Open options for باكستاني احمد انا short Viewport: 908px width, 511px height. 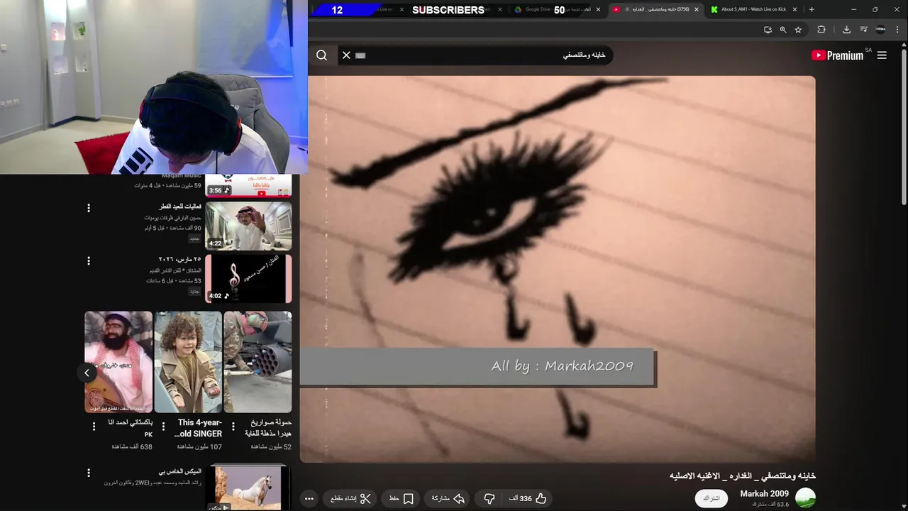pyautogui.click(x=94, y=427)
